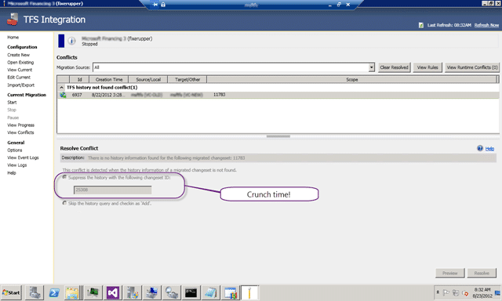The image size is (502, 301).
Task: Sort by the Id column header
Action: point(79,79)
